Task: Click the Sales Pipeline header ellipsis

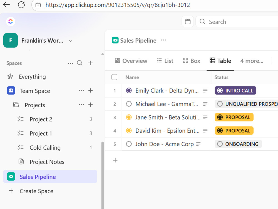Action: 163,40
